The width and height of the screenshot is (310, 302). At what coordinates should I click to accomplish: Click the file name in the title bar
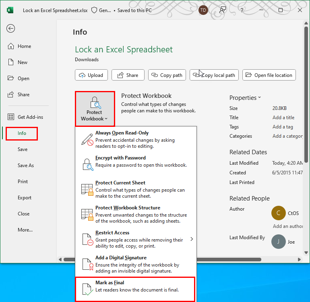(55, 10)
